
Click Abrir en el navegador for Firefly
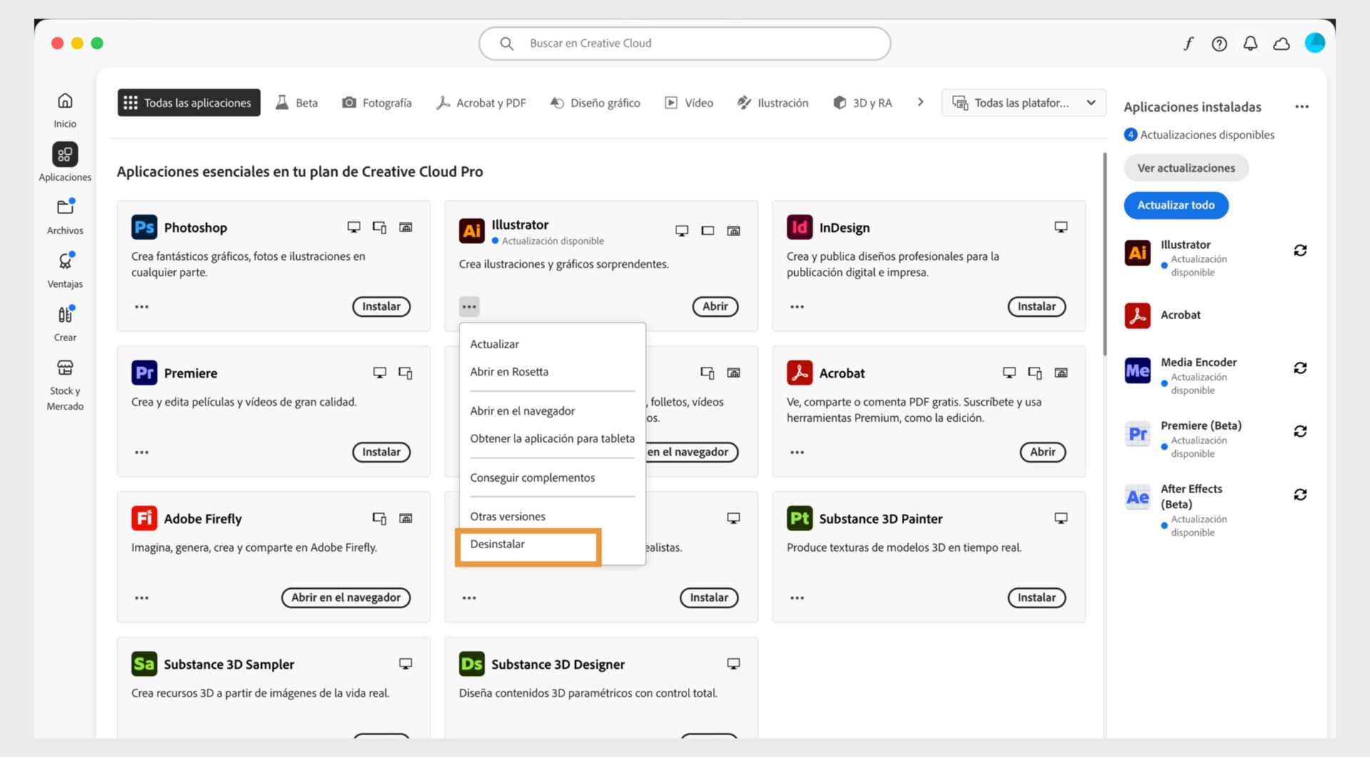pyautogui.click(x=345, y=598)
